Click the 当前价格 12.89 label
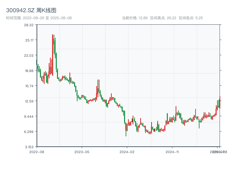The height and width of the screenshot is (183, 244). pos(135,18)
